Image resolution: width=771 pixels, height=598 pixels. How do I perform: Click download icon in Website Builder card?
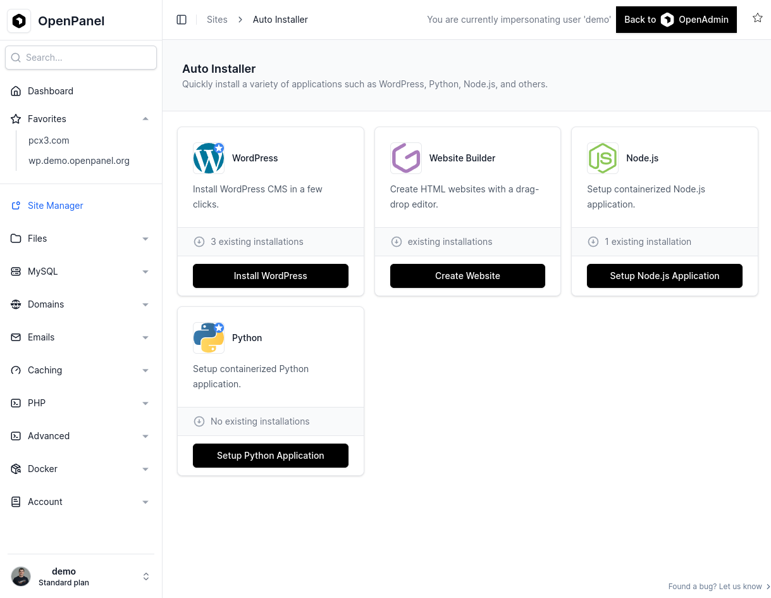tap(397, 242)
